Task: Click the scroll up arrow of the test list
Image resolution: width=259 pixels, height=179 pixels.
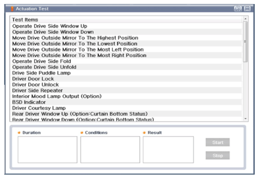Action: 246,19
